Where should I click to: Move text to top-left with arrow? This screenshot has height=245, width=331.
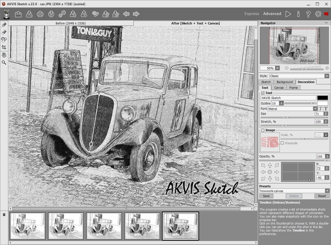point(263,165)
